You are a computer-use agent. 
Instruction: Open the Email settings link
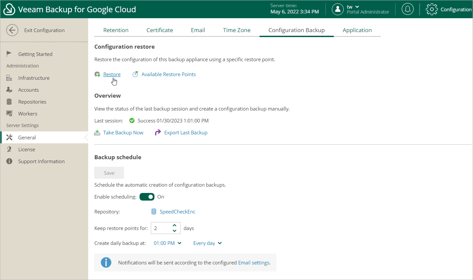tap(254, 263)
